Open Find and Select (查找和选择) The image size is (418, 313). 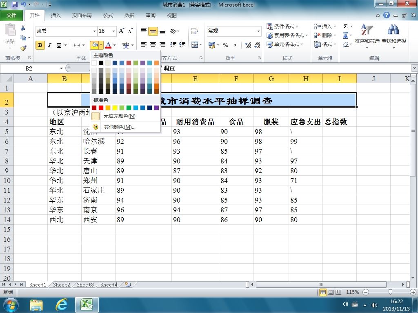click(x=394, y=36)
